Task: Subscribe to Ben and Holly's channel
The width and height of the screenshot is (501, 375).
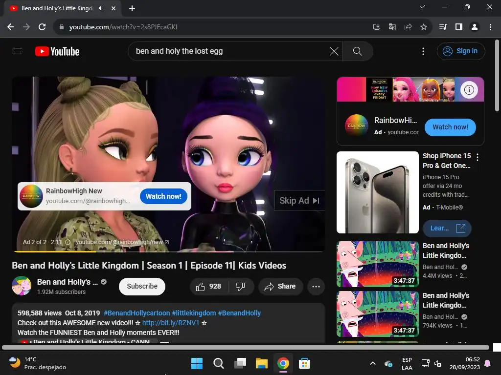Action: click(142, 286)
